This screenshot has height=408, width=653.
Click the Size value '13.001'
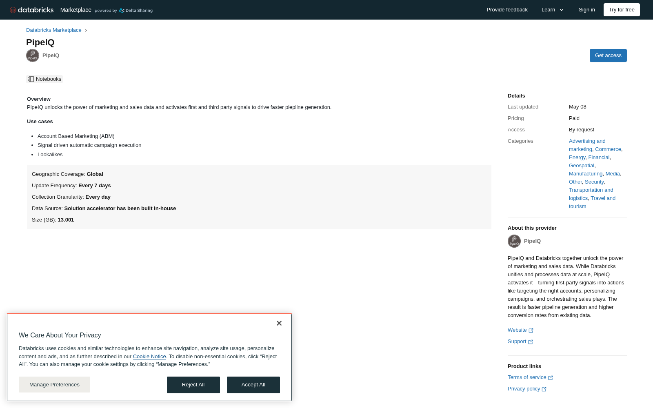[x=66, y=220]
